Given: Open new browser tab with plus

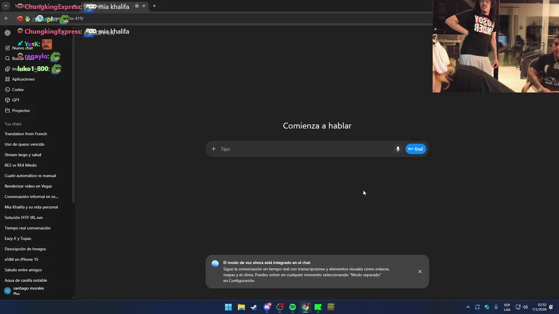Looking at the screenshot, I should point(154,6).
